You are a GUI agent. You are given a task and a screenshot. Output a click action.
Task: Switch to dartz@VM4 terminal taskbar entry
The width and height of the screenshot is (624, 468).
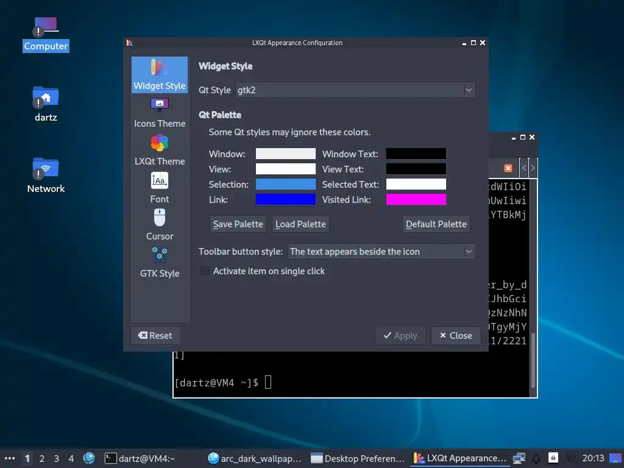(153, 458)
